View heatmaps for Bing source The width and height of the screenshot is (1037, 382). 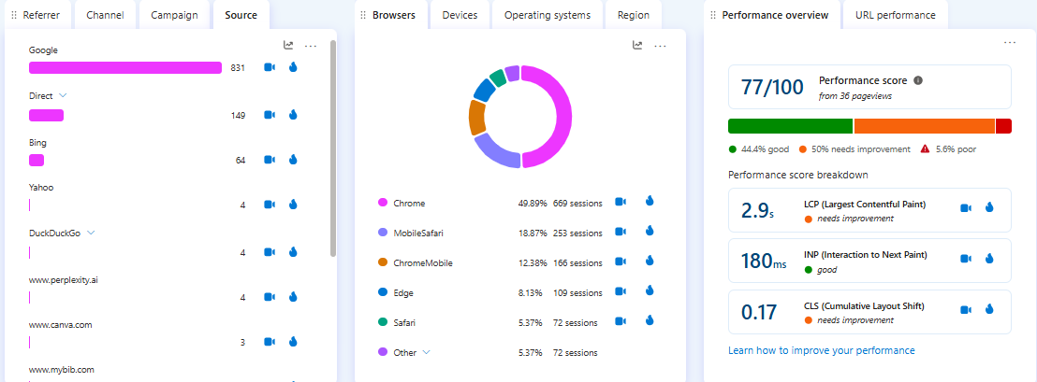[293, 160]
